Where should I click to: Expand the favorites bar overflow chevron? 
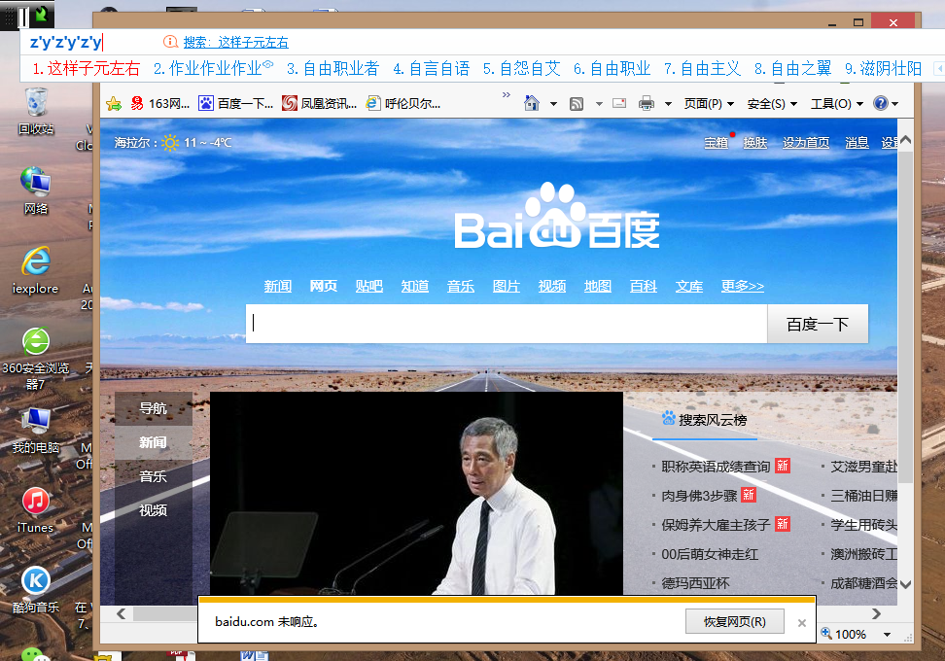[507, 94]
